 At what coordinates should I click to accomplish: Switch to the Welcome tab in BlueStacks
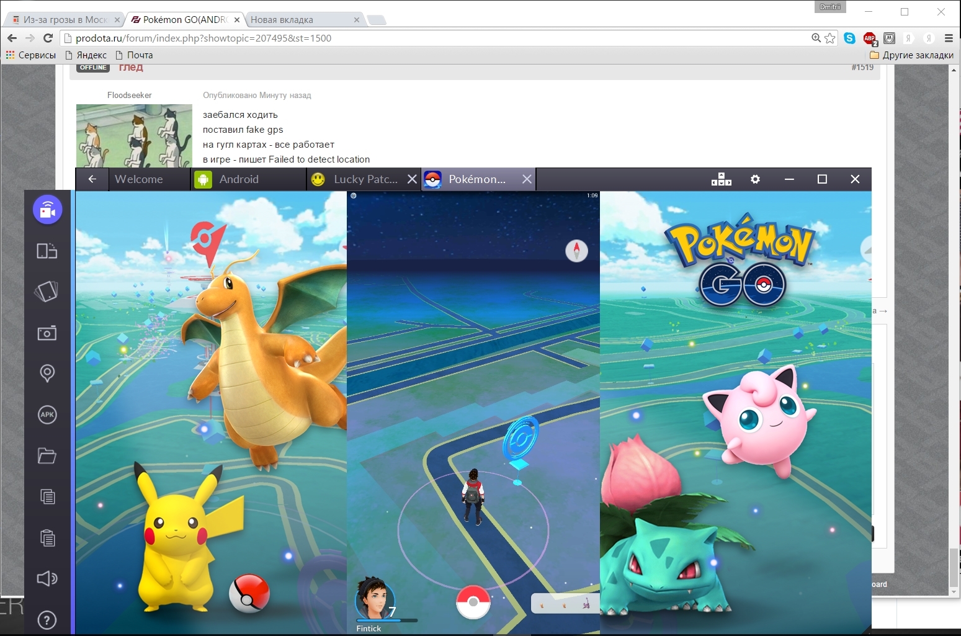[149, 179]
